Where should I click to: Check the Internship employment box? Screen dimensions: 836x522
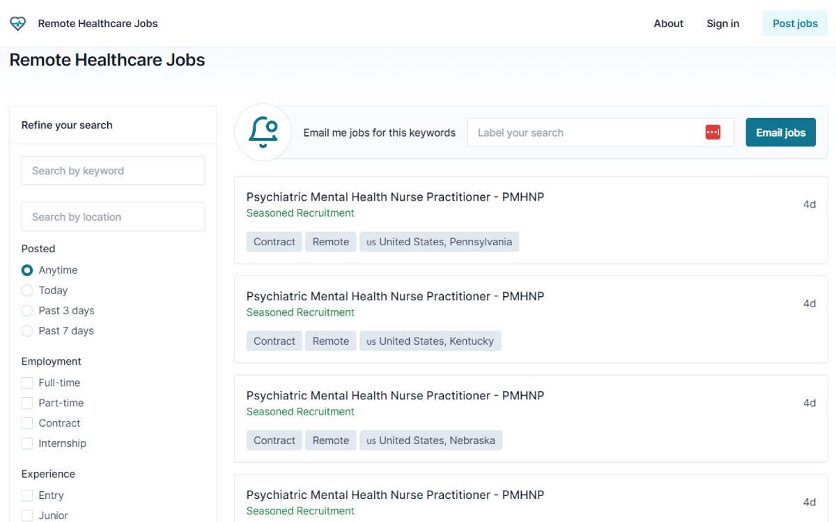pyautogui.click(x=27, y=443)
